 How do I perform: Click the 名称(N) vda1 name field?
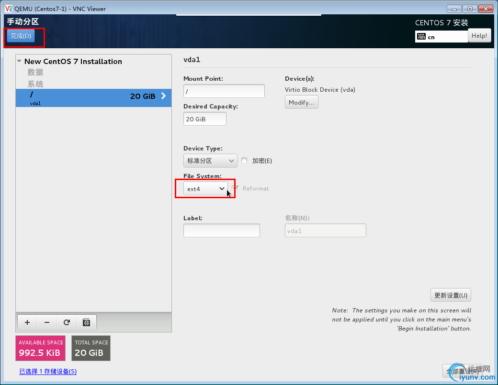pos(326,230)
